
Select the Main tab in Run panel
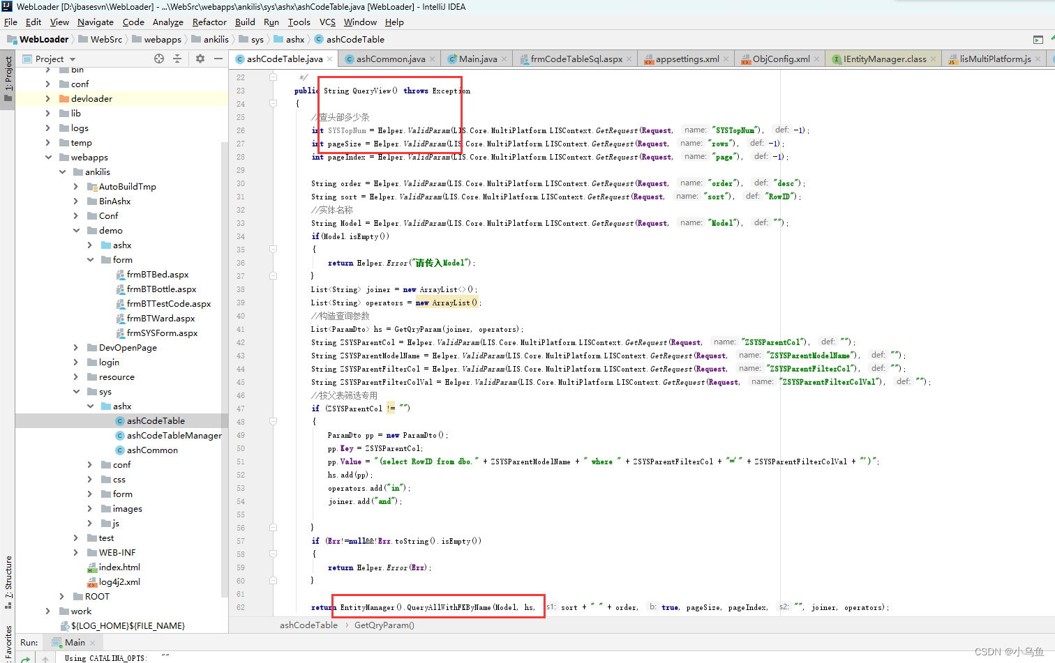coord(74,643)
